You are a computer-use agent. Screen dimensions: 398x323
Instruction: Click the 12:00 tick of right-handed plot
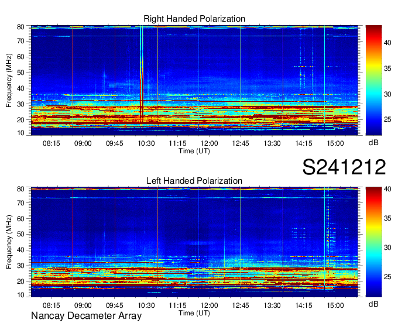coord(209,143)
